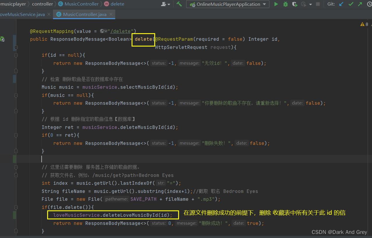Start debugging with the bug icon
This screenshot has height=238, width=372.
(x=286, y=4)
